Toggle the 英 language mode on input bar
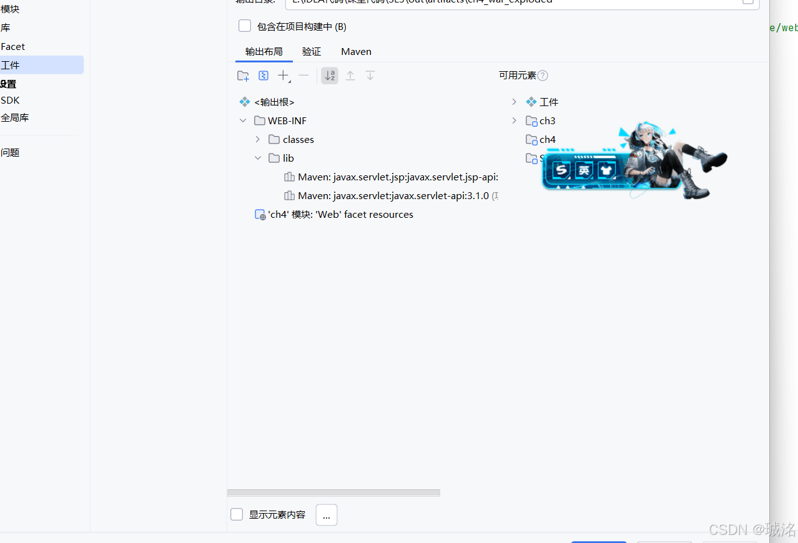The height and width of the screenshot is (543, 798). click(x=584, y=170)
